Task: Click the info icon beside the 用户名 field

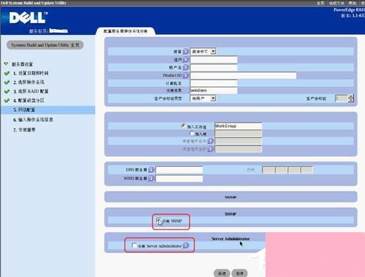Action: [186, 67]
